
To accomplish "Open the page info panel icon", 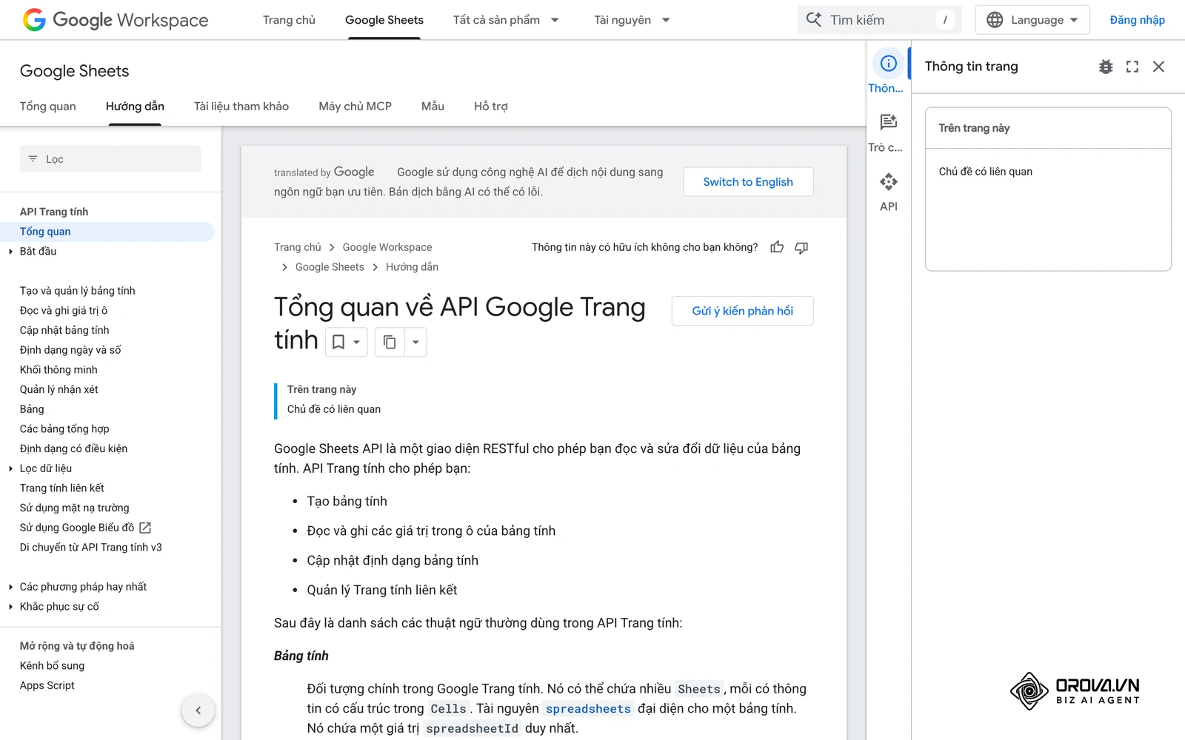I will (x=888, y=64).
